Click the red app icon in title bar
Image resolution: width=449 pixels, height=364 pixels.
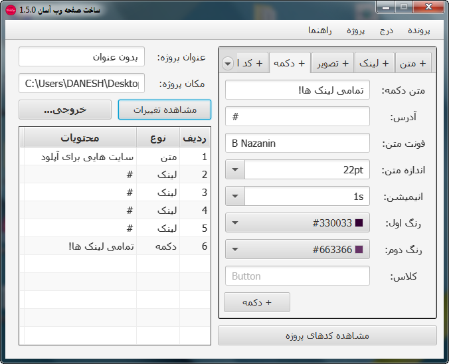pos(11,10)
